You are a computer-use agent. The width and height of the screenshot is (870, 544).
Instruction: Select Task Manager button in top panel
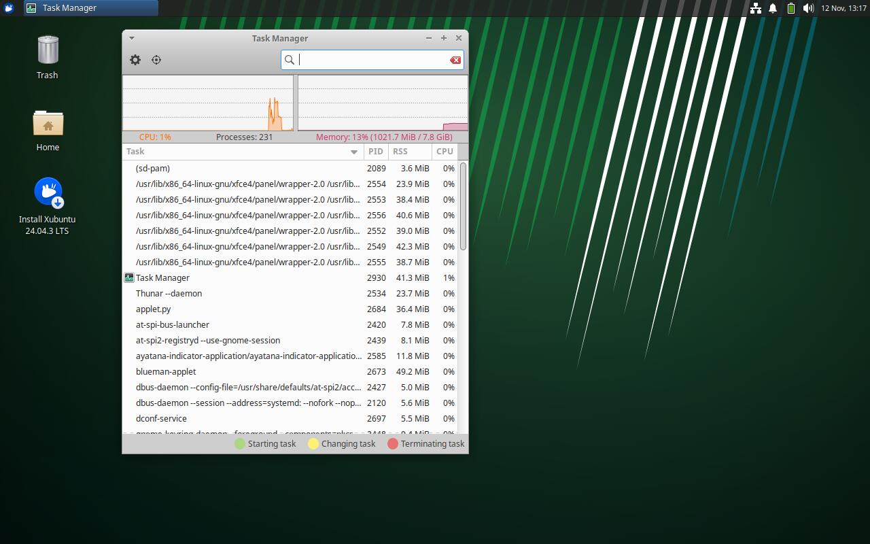[90, 8]
